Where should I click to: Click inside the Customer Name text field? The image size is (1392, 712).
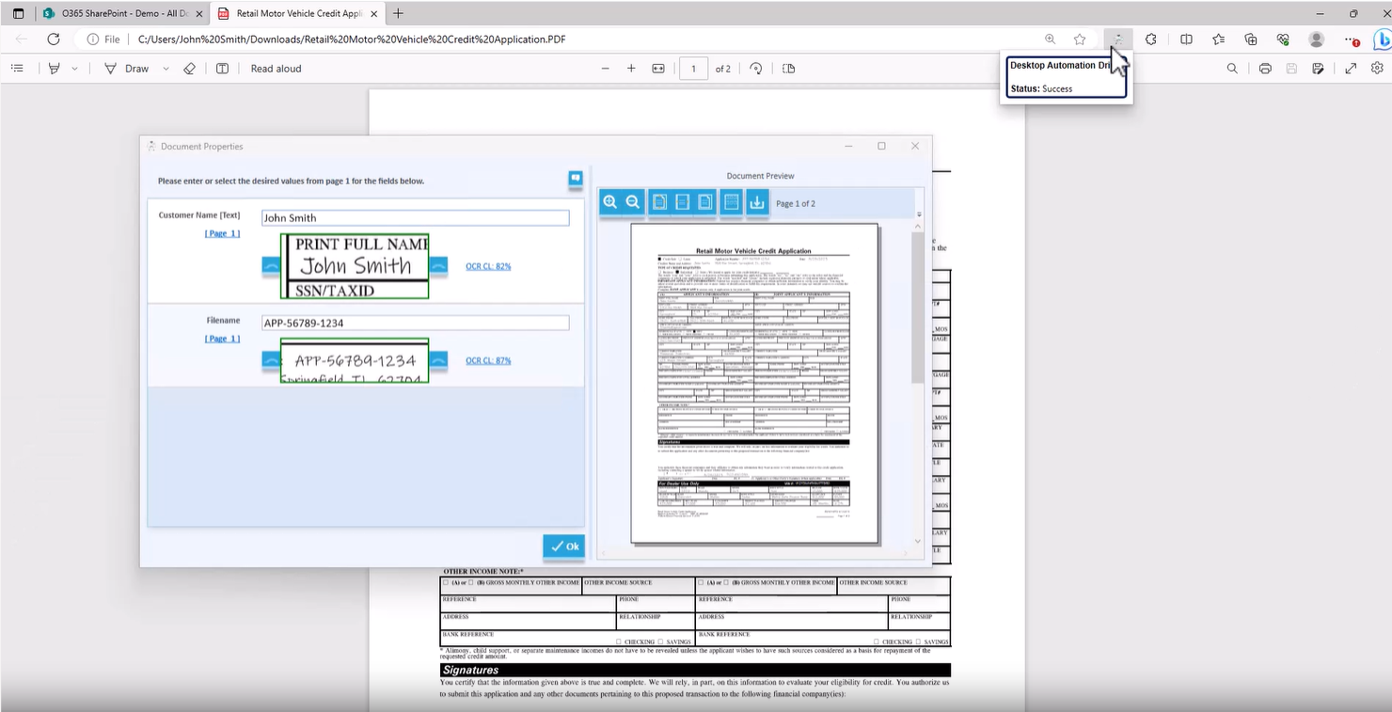click(415, 217)
